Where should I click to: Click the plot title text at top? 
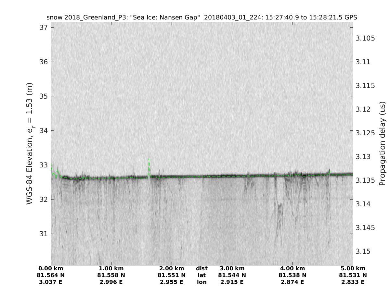pyautogui.click(x=201, y=18)
